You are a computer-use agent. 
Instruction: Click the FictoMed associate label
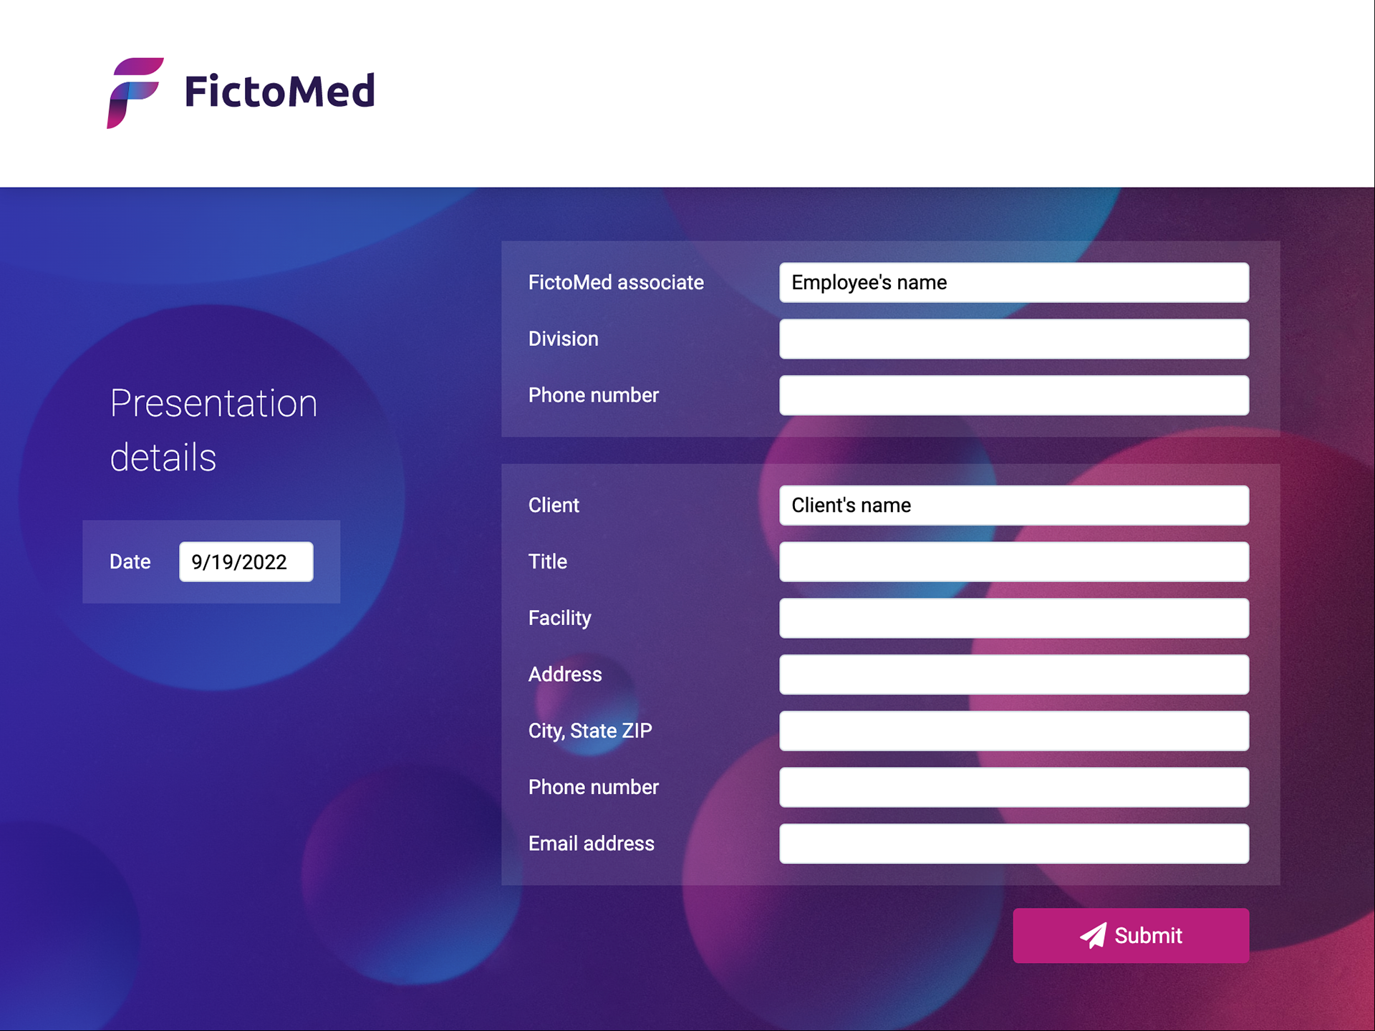coord(616,282)
